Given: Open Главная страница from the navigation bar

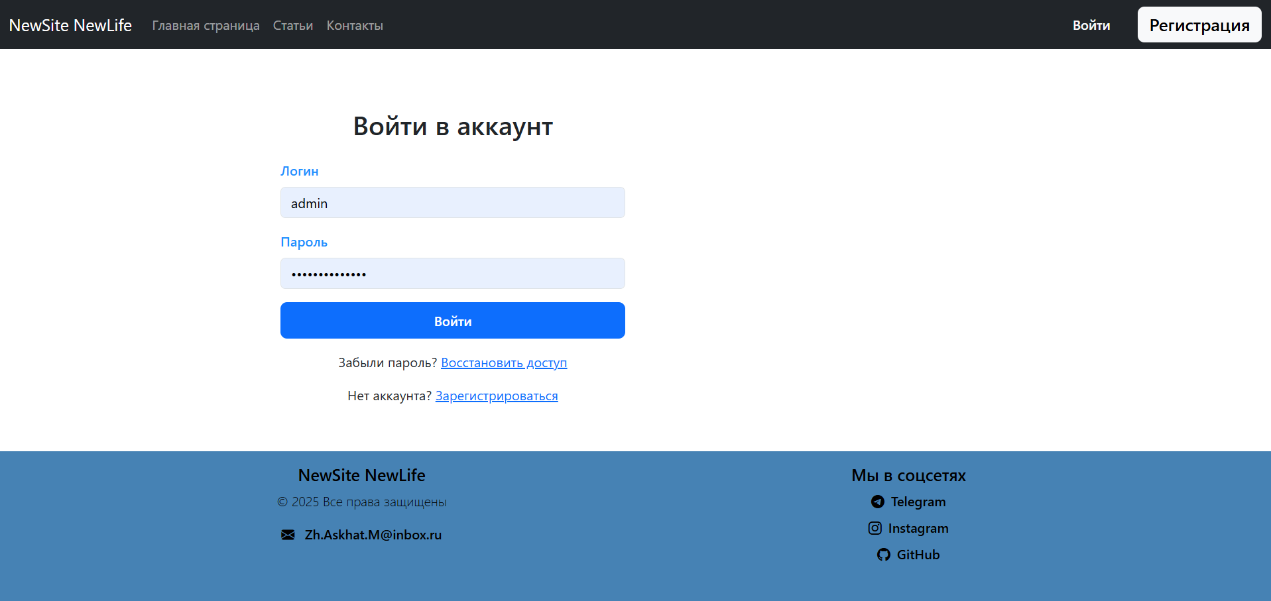Looking at the screenshot, I should point(206,25).
